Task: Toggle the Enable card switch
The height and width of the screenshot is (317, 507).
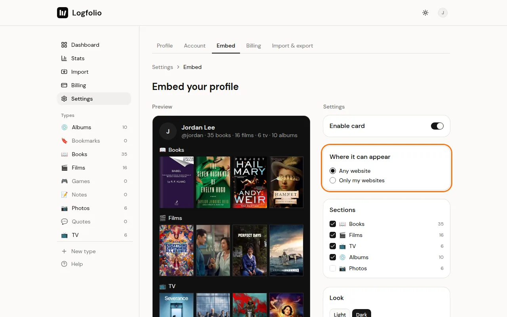Action: (x=437, y=126)
